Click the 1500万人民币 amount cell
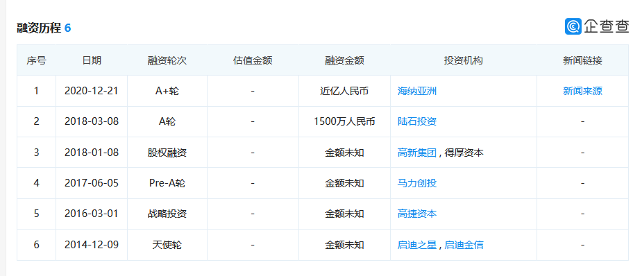Viewport: 633px width, 276px height. (x=344, y=121)
